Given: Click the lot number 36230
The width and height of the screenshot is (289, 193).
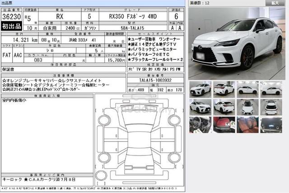Looking at the screenshot, I should pyautogui.click(x=11, y=17).
